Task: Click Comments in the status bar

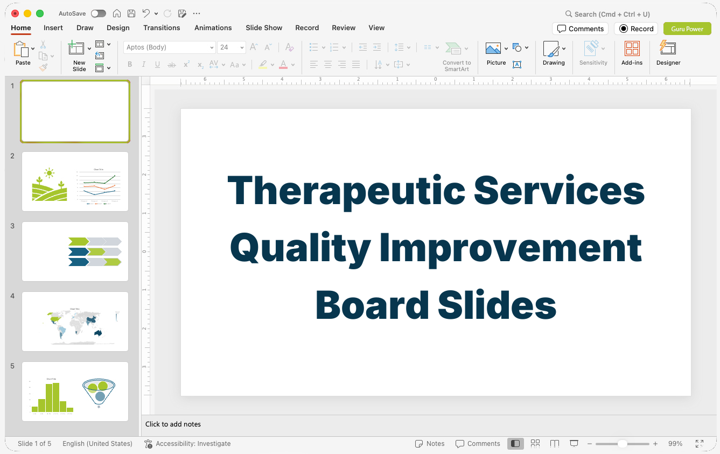Action: click(478, 444)
